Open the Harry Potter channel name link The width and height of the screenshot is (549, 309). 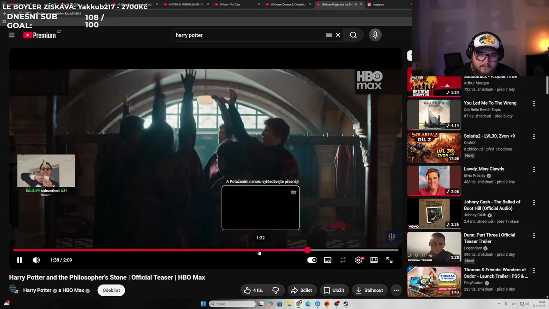37,291
